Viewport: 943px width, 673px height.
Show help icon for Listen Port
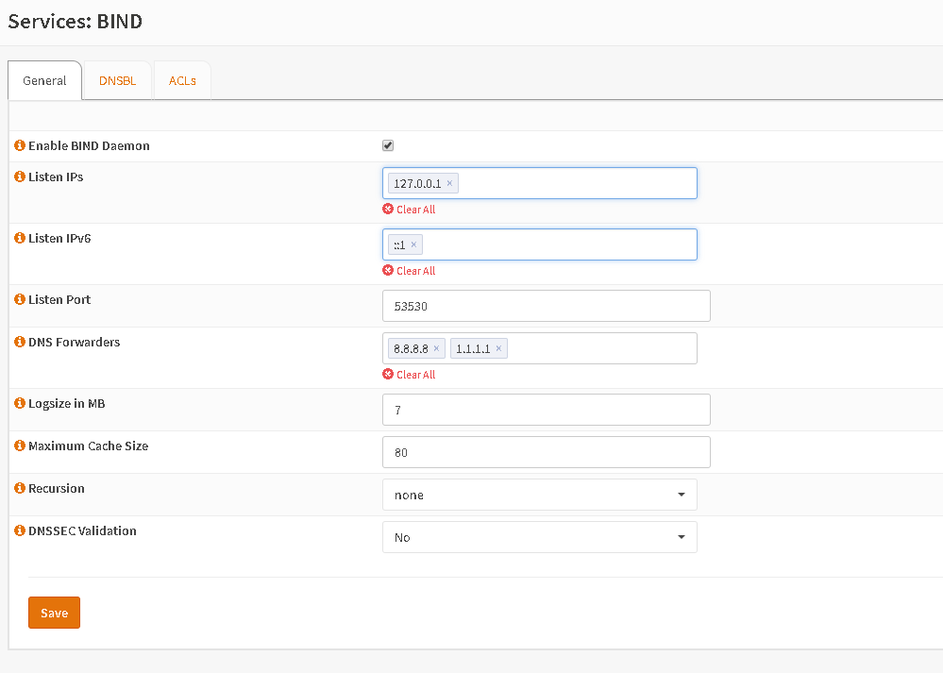pyautogui.click(x=20, y=300)
